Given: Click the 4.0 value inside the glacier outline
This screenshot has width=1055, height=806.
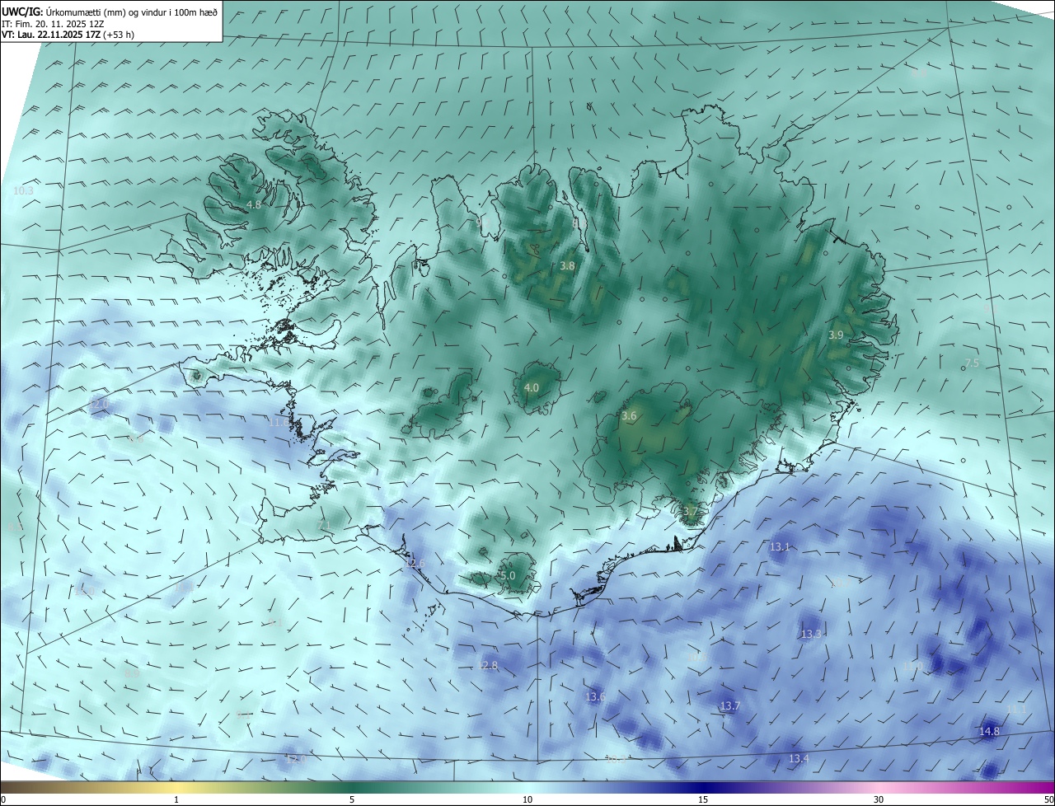Looking at the screenshot, I should pos(532,388).
